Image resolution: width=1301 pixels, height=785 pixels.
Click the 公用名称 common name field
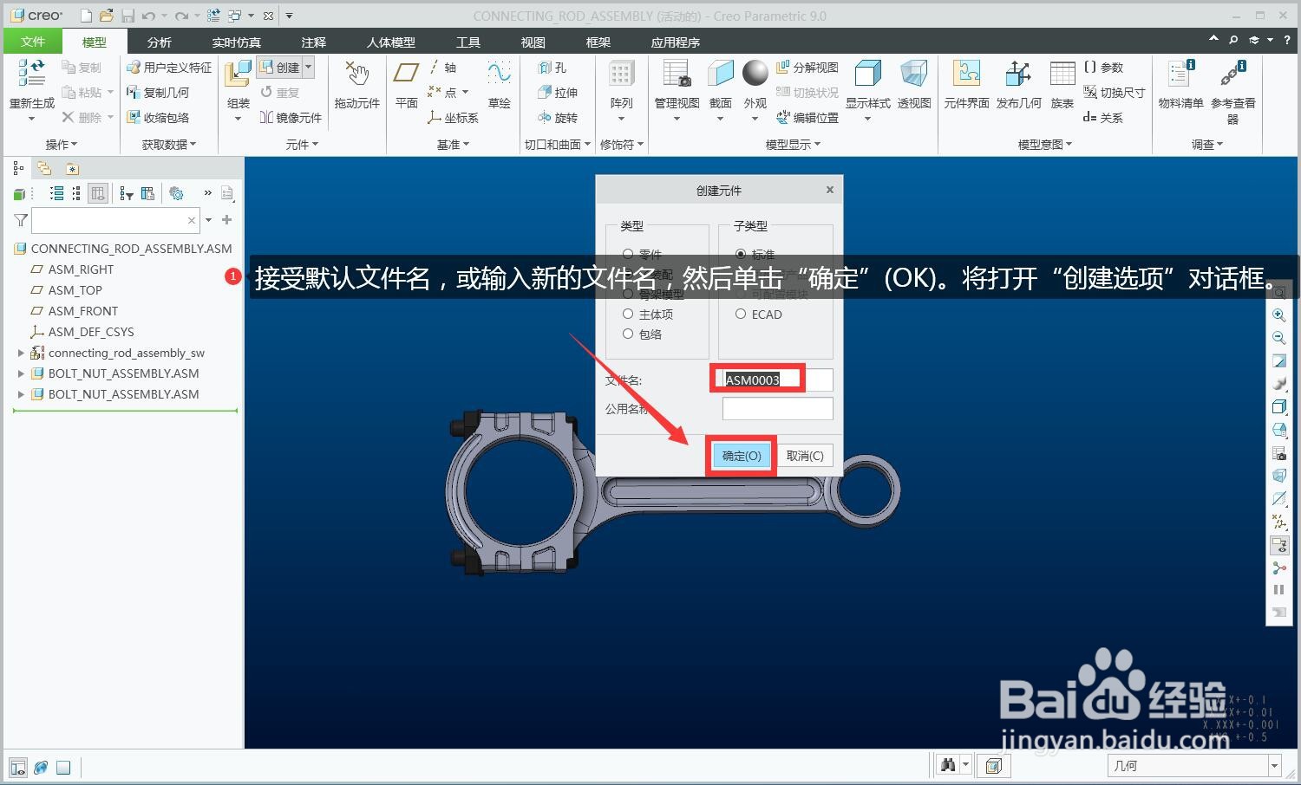777,408
